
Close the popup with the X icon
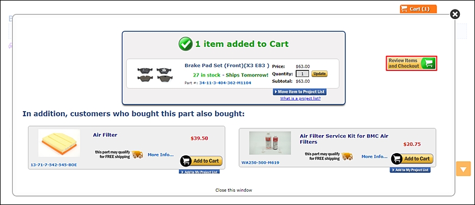[x=455, y=14]
